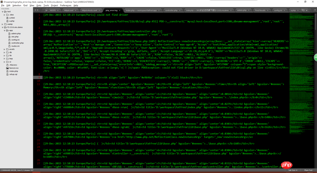Screen dimensions: 317x173
Task: Close the httpd.conf tab
Action: point(76,10)
